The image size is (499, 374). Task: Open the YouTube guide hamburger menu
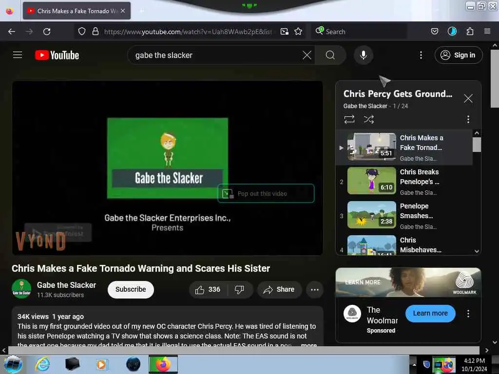tap(18, 55)
